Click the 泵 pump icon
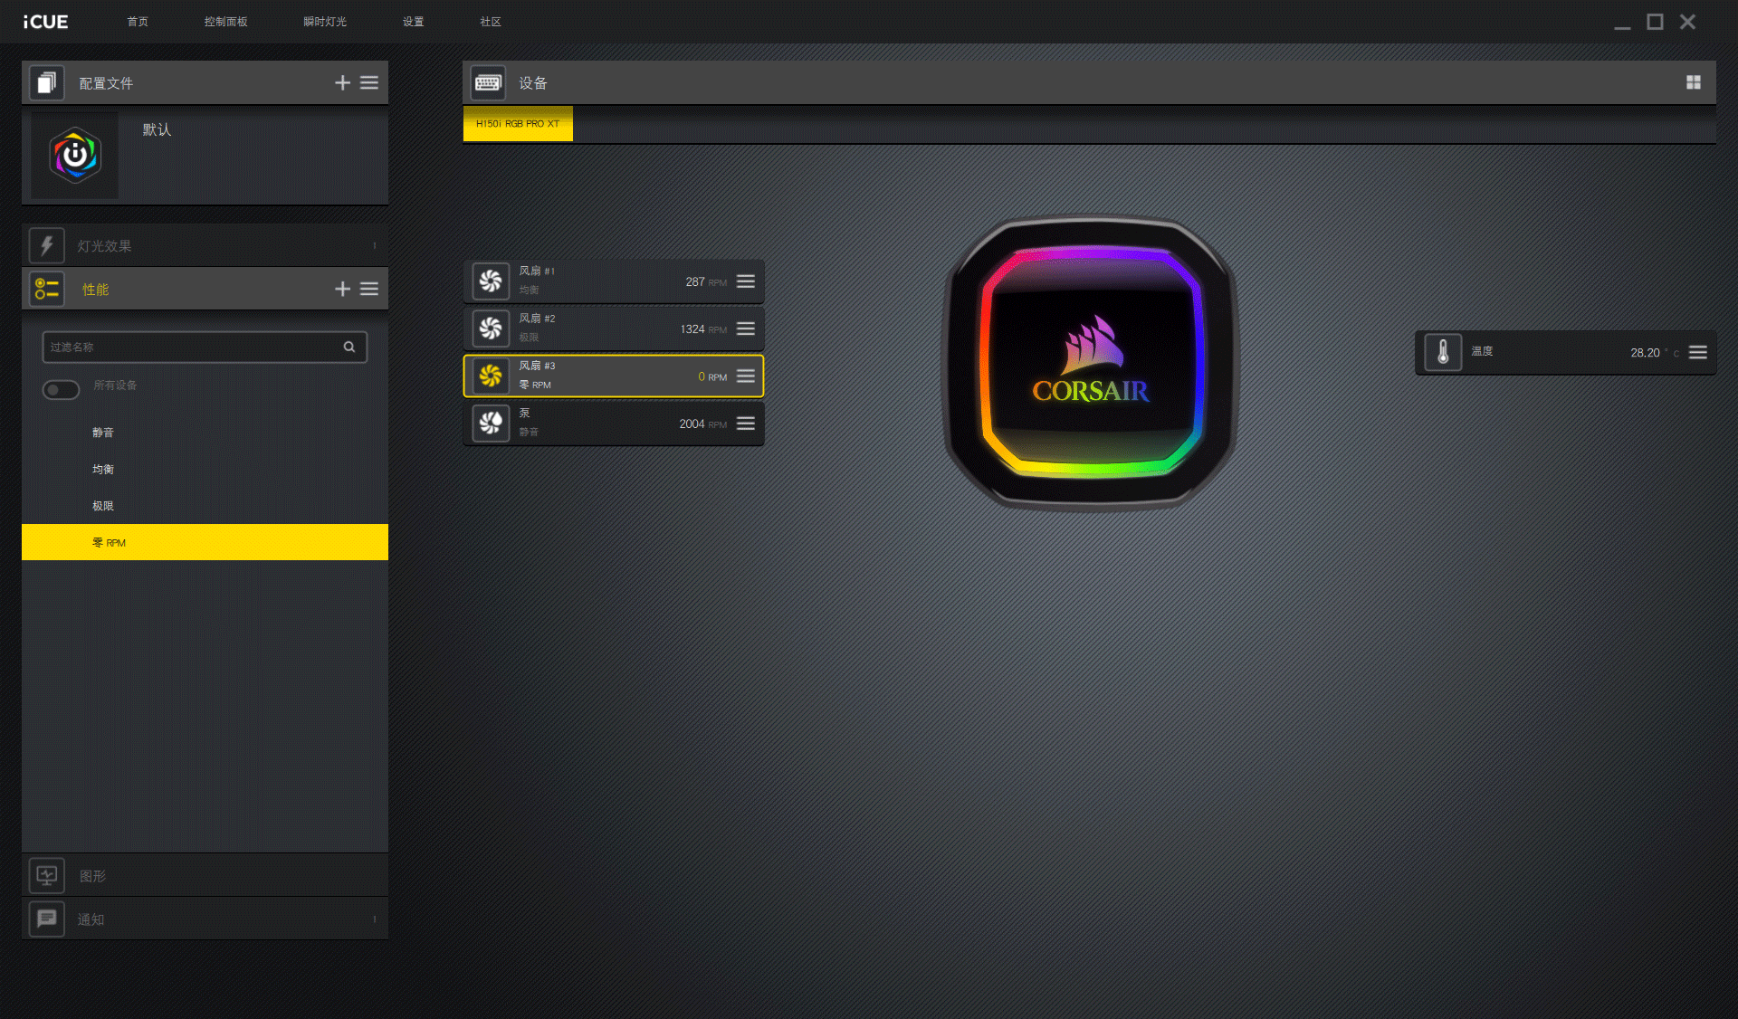The height and width of the screenshot is (1019, 1738). [x=491, y=423]
